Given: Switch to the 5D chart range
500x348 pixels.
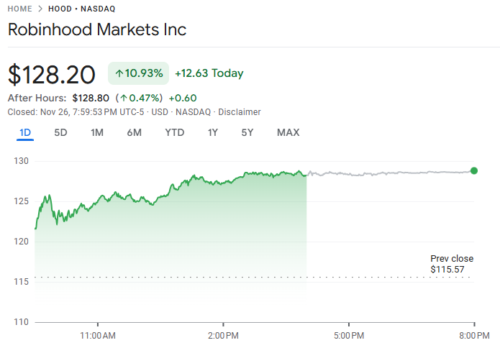Looking at the screenshot, I should [61, 132].
